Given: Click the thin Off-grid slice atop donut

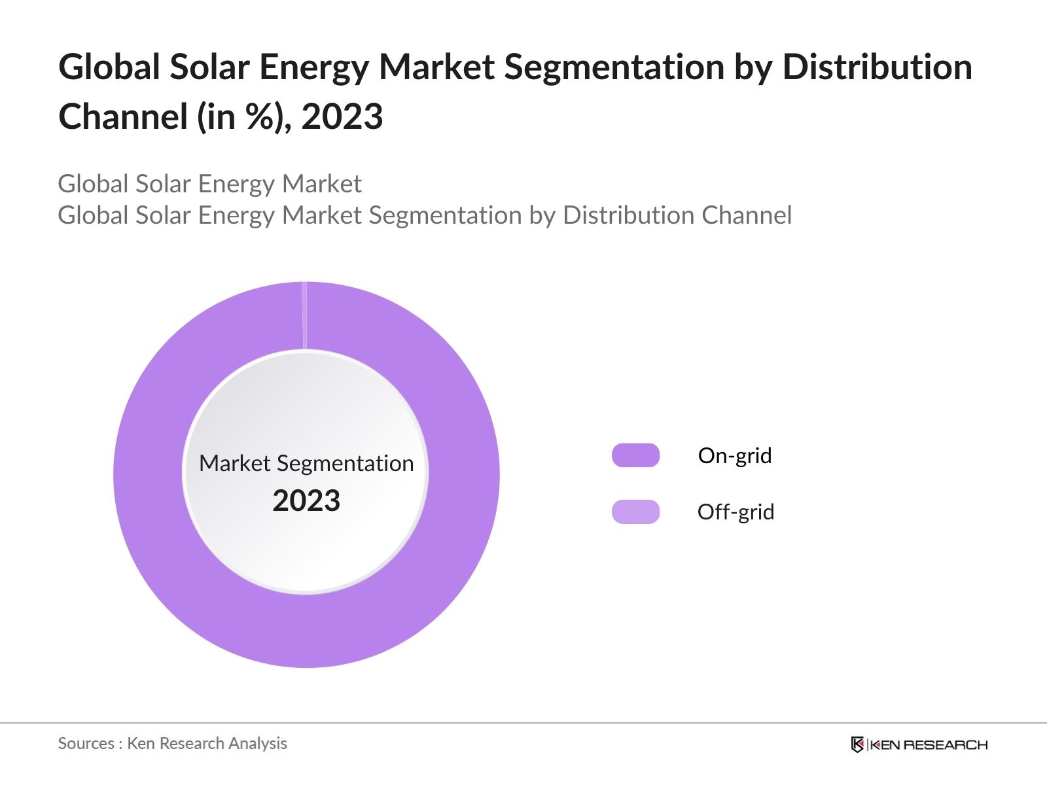Looking at the screenshot, I should click(304, 315).
